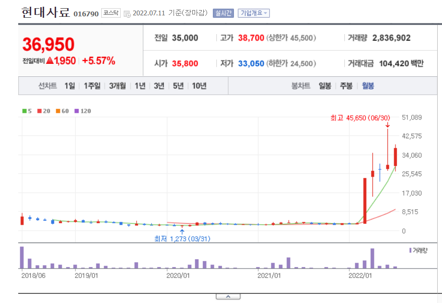This screenshot has width=442, height=303.
Task: Click the low price 33,050
Action: [251, 63]
